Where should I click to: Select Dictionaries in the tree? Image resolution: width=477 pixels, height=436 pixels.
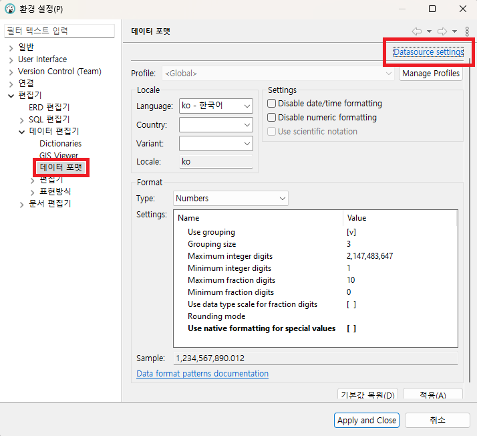pyautogui.click(x=60, y=144)
